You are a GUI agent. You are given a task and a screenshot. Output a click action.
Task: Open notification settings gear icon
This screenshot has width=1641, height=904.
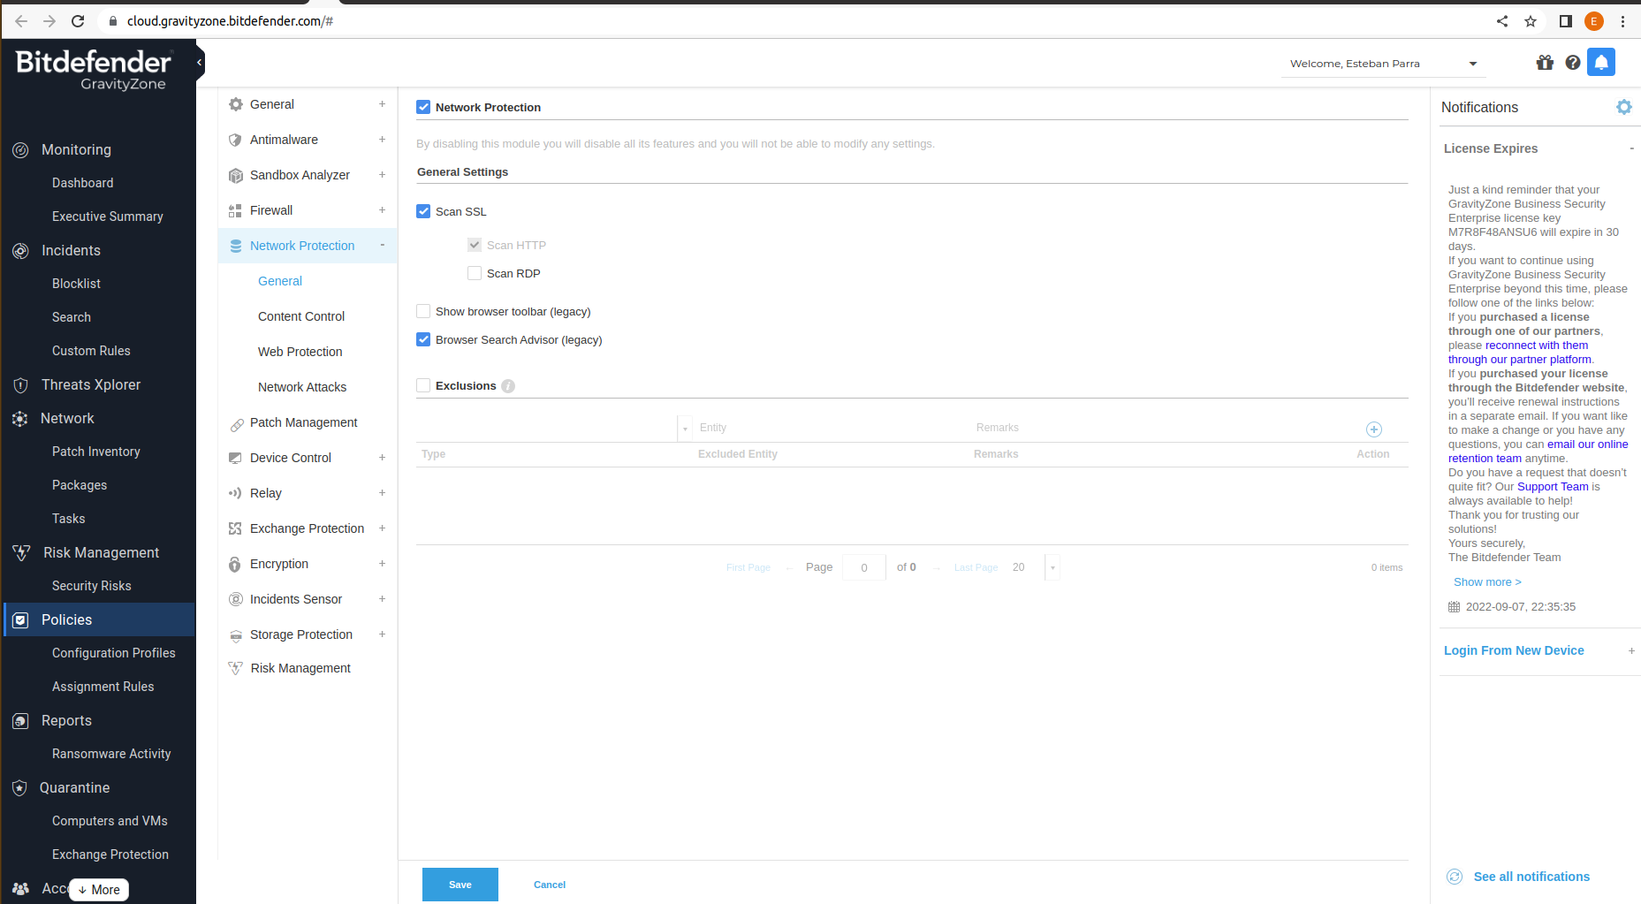(x=1623, y=107)
